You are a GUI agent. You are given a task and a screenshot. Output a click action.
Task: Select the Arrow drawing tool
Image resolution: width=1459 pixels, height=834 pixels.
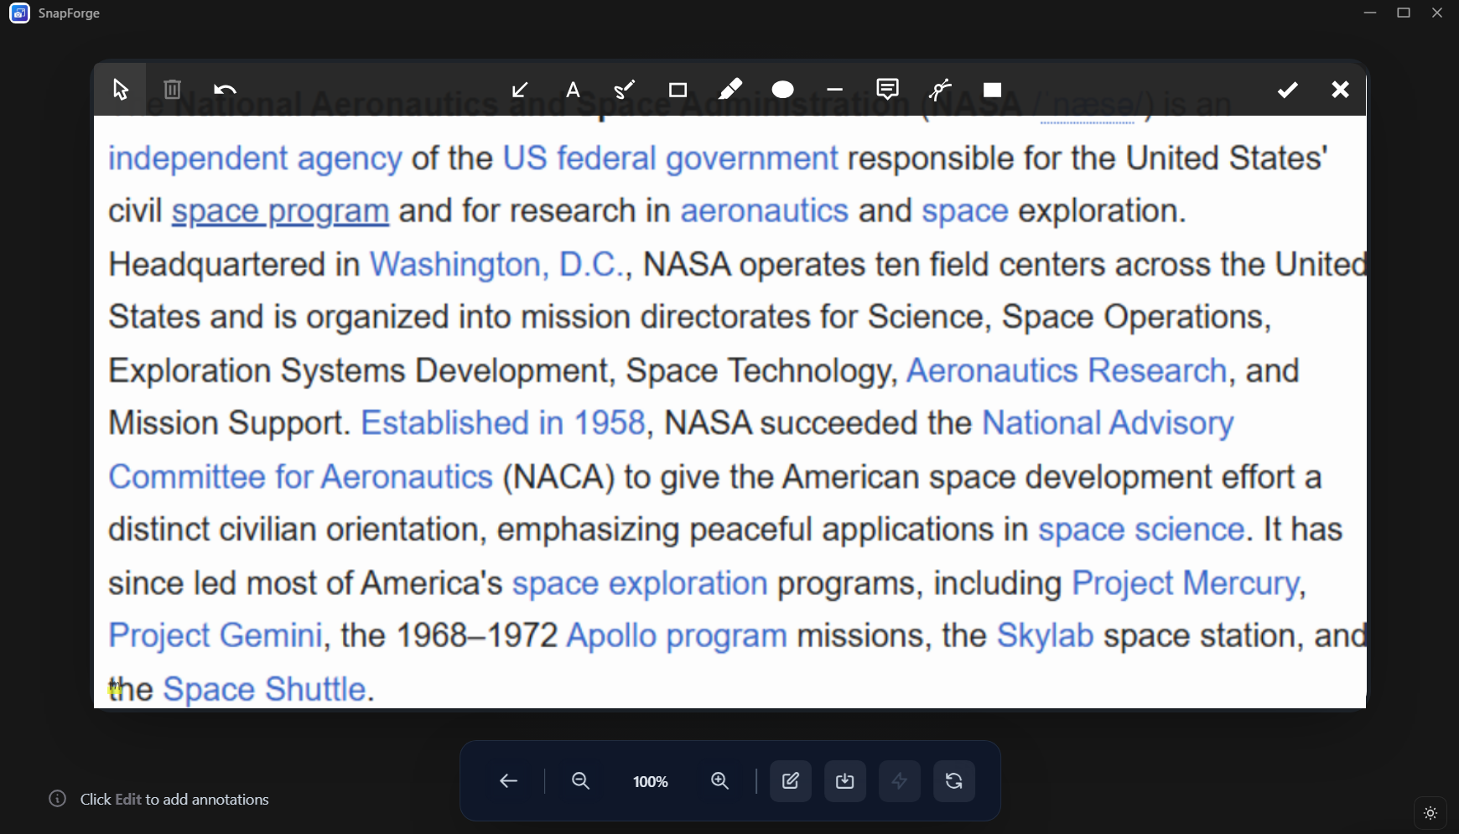tap(520, 89)
